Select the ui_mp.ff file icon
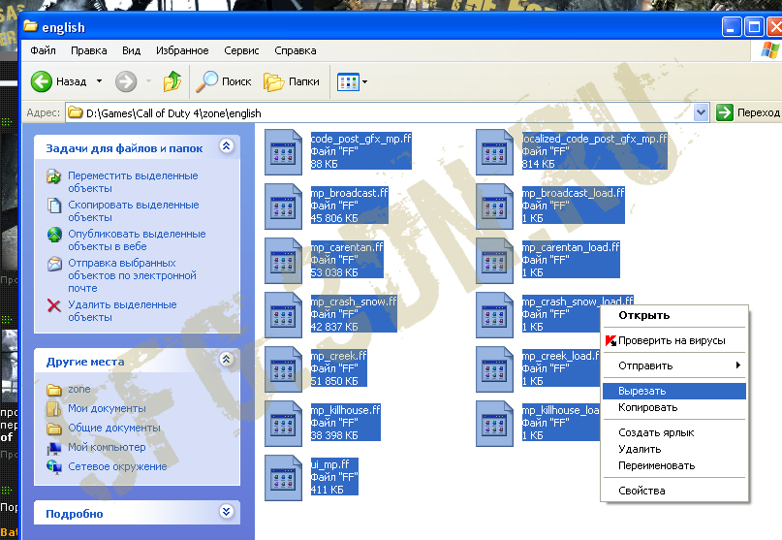Screen dimensions: 782x540 (x=285, y=477)
